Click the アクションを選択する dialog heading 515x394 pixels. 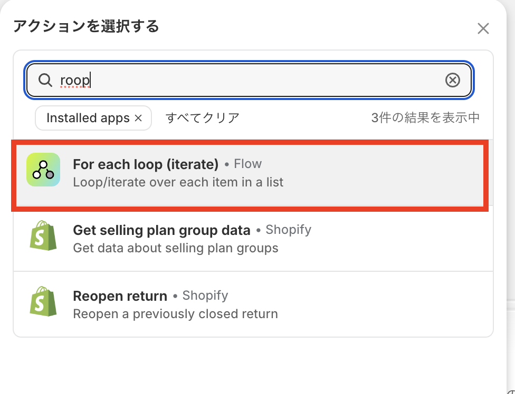tap(86, 26)
